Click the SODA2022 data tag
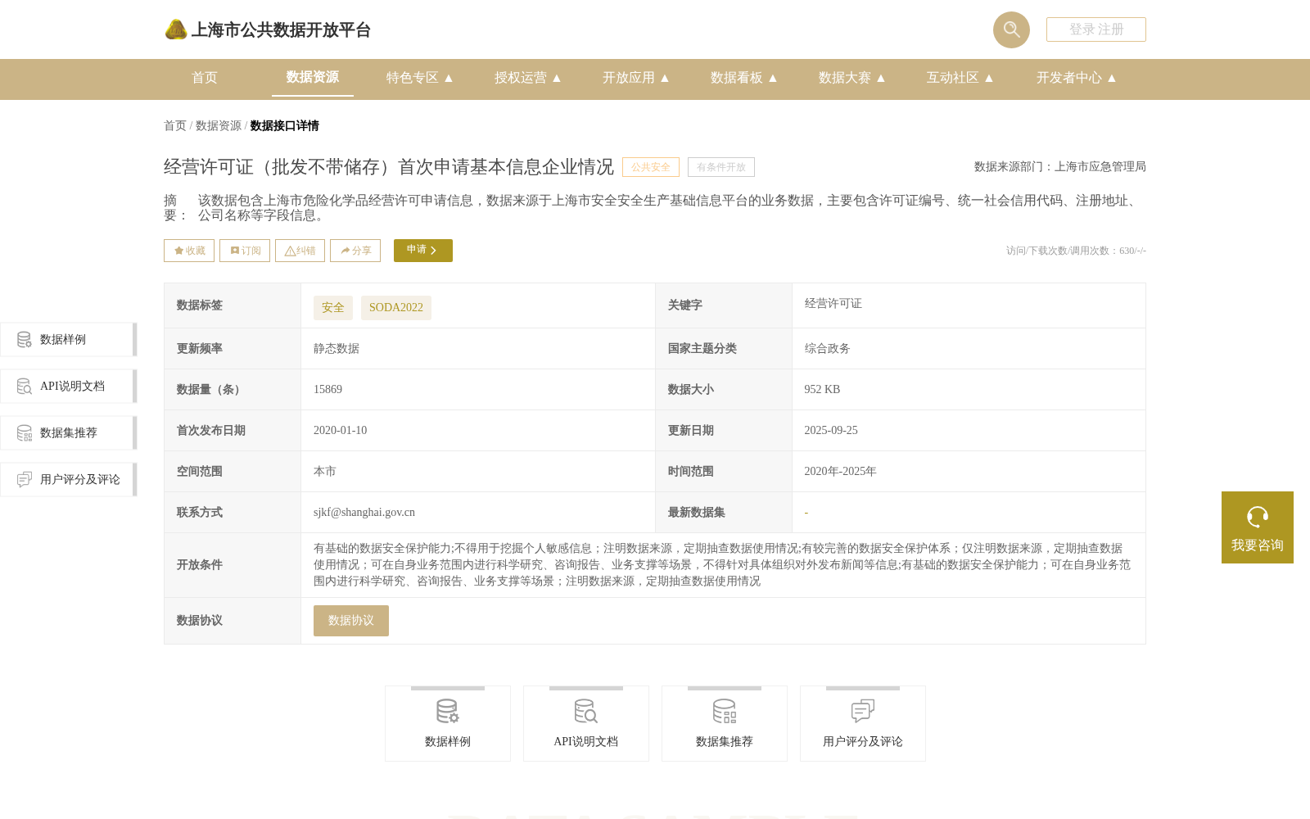This screenshot has width=1310, height=819. (x=396, y=308)
